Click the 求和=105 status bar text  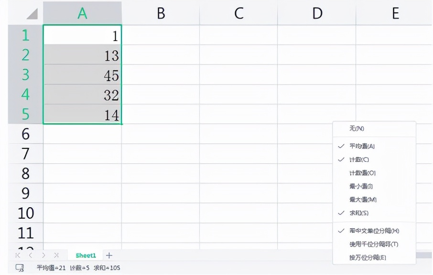pyautogui.click(x=107, y=268)
